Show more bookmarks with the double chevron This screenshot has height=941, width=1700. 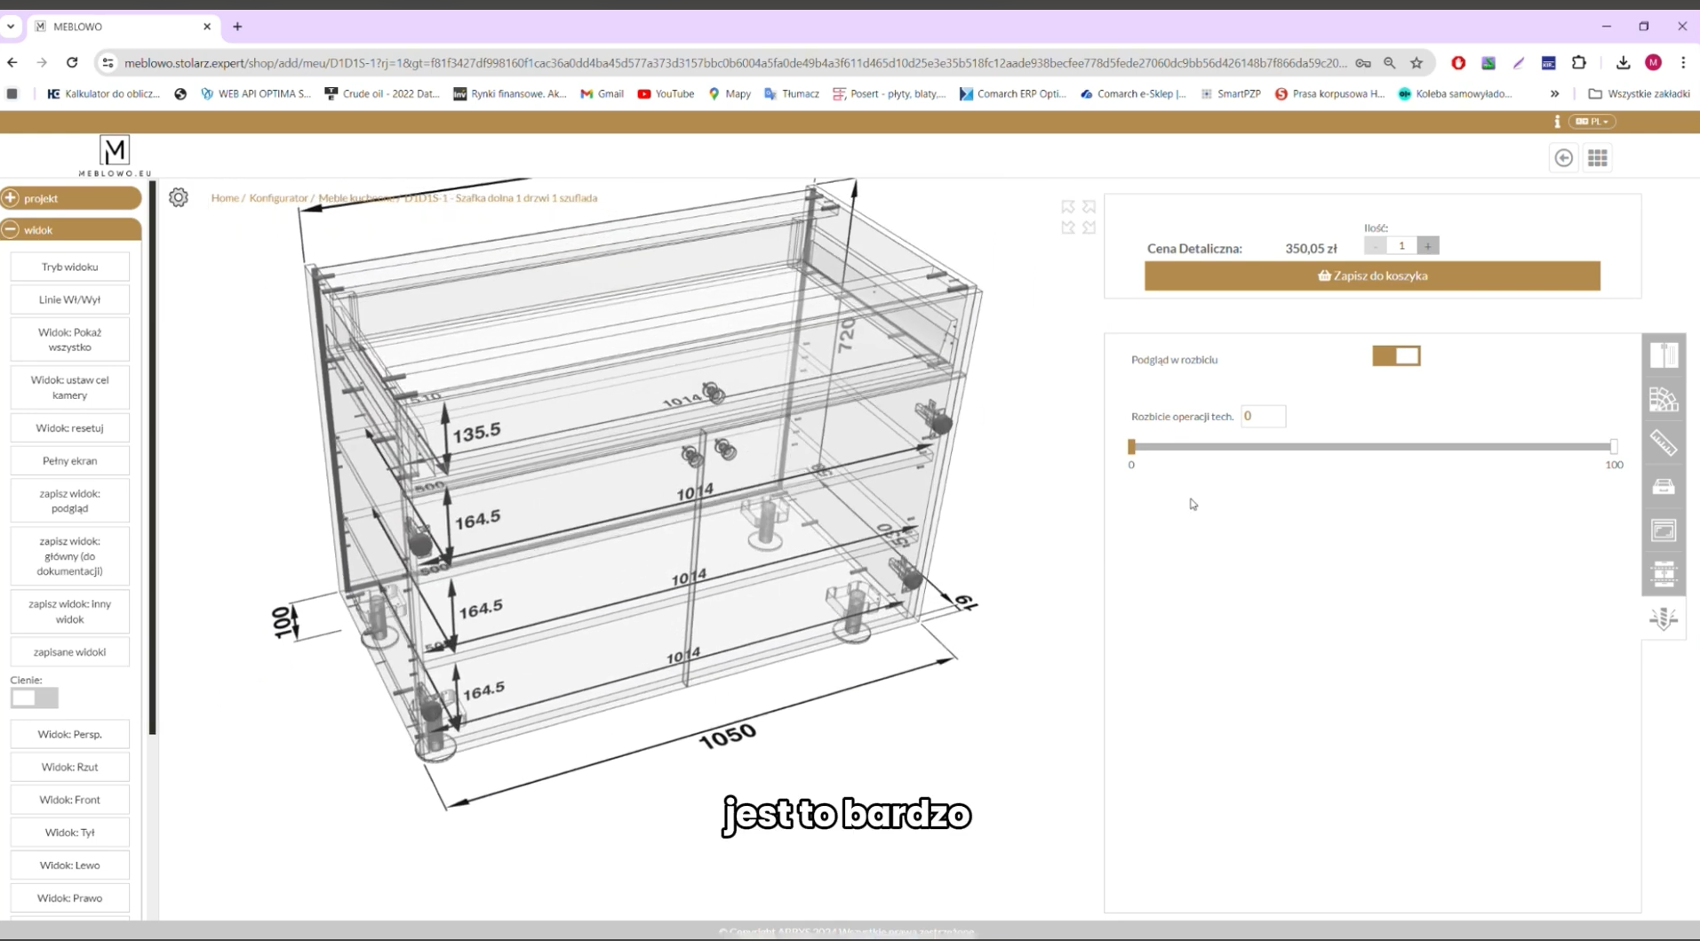coord(1554,93)
